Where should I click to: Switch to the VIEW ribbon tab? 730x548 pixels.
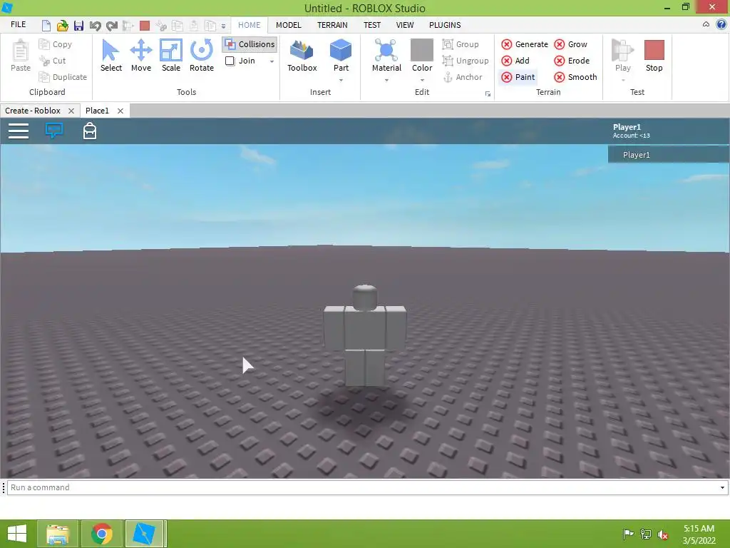(405, 25)
